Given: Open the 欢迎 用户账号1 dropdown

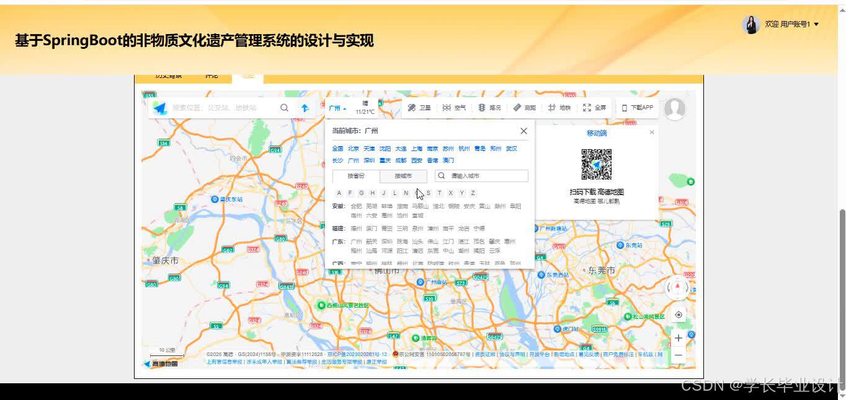Looking at the screenshot, I should coord(791,24).
